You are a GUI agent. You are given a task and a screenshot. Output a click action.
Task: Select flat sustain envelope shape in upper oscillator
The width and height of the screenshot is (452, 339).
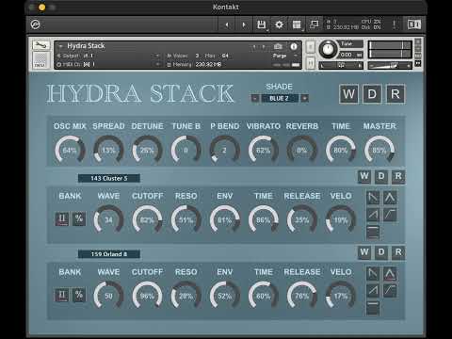click(x=373, y=233)
